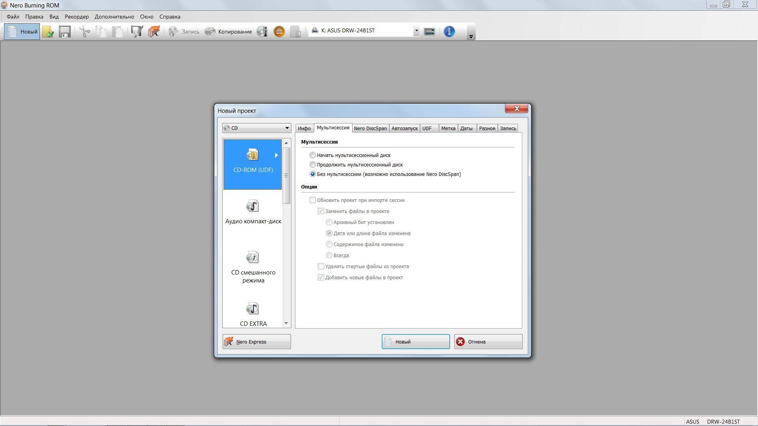Screen dimensions: 758x426
Task: Save the compilation with floppy disk icon
Action: [x=65, y=32]
